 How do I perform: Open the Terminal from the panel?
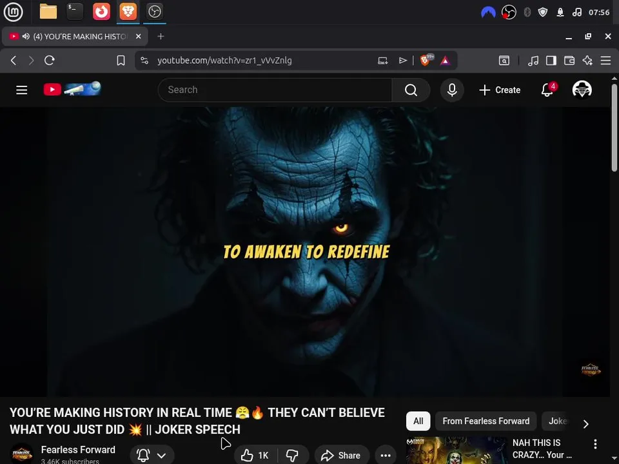75,12
